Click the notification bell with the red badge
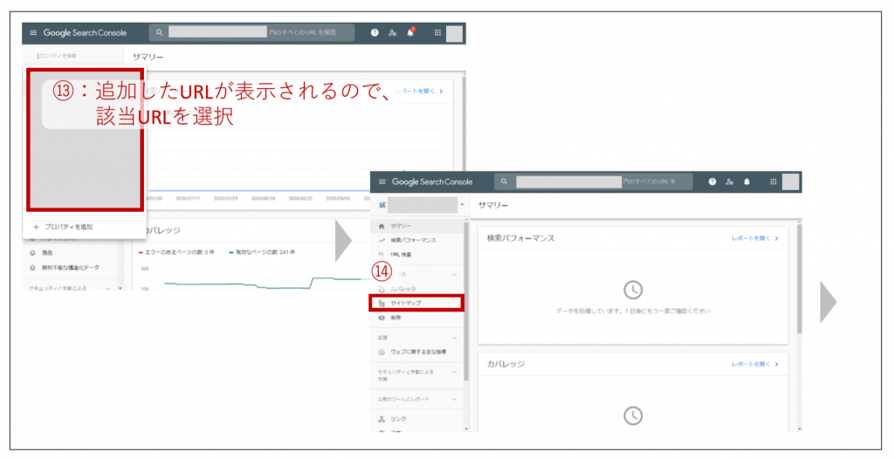Viewport: 894px width, 459px height. click(x=410, y=32)
